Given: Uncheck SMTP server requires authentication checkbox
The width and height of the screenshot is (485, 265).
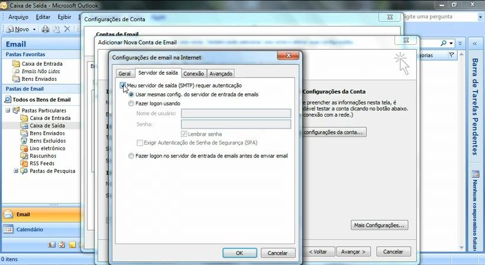Looking at the screenshot, I should coord(122,86).
